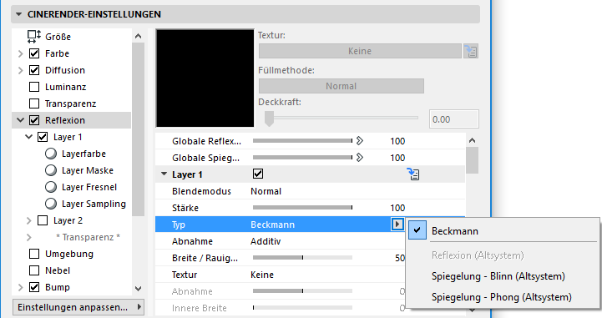Image resolution: width=602 pixels, height=318 pixels.
Task: Select the Typ row label
Action: pos(179,225)
